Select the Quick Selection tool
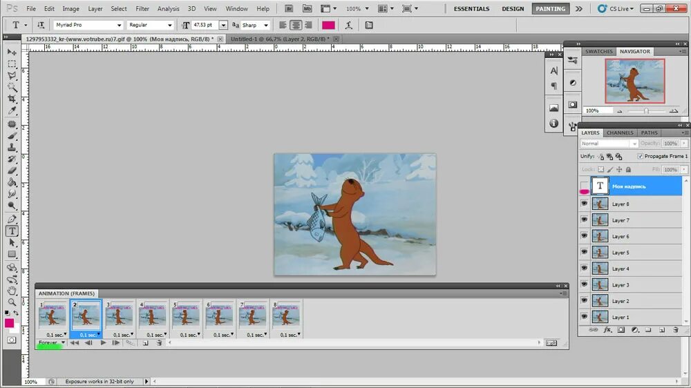691x388 pixels. 12,87
